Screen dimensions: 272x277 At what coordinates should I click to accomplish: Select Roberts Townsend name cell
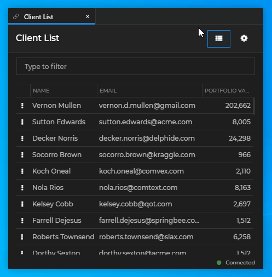[x=63, y=237]
